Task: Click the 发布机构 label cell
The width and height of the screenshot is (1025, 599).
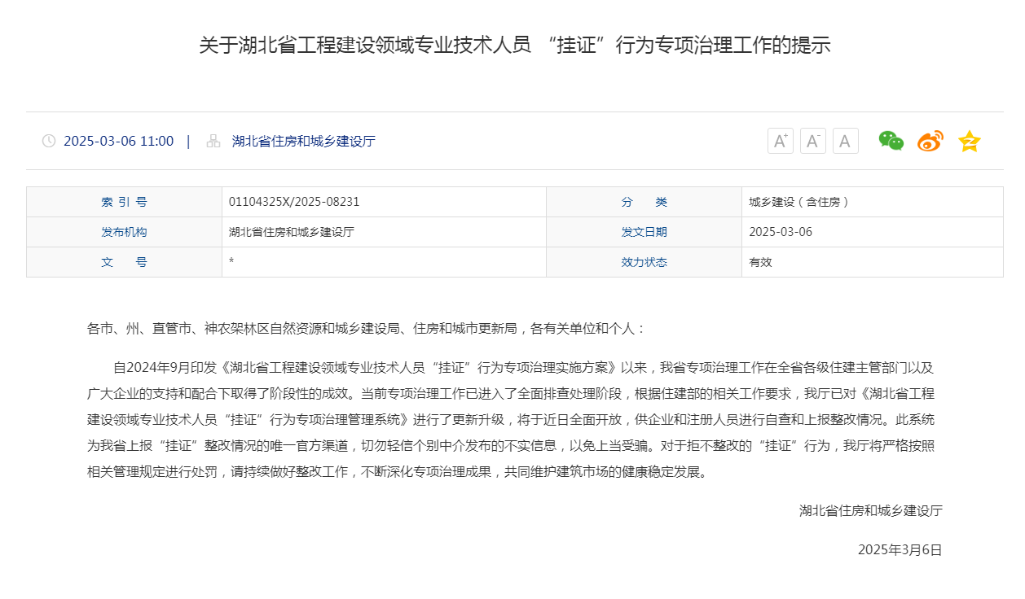Action: [x=124, y=232]
